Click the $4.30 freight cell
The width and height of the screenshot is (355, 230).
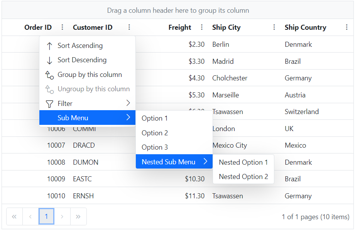[x=196, y=78]
